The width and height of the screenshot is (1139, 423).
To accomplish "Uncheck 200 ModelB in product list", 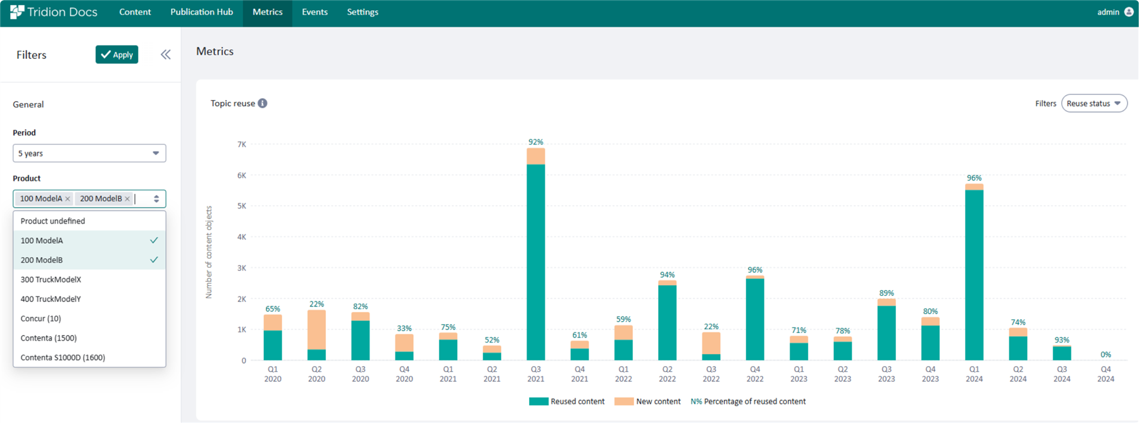I will pyautogui.click(x=89, y=260).
